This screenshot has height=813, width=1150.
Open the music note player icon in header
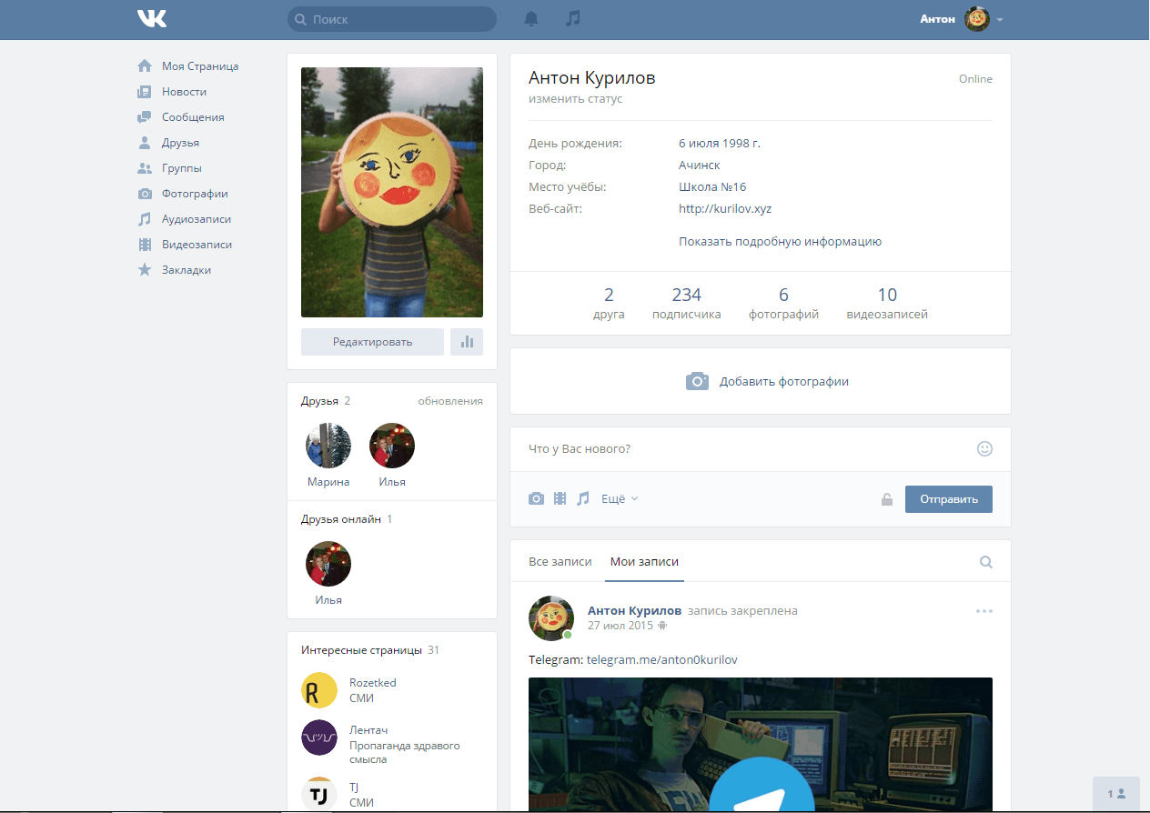point(572,18)
